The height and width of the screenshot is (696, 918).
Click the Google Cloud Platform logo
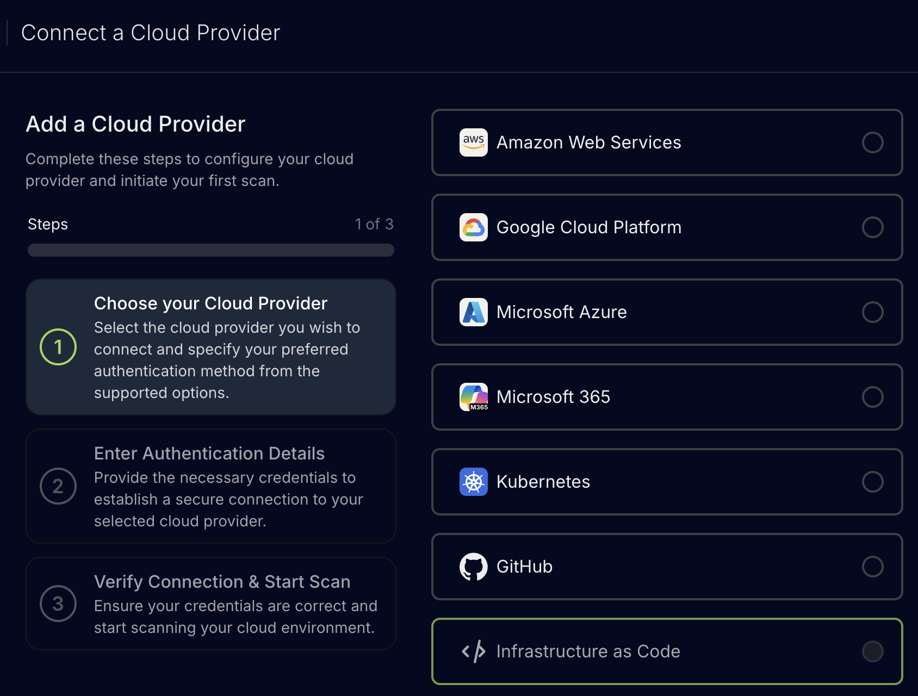click(473, 227)
